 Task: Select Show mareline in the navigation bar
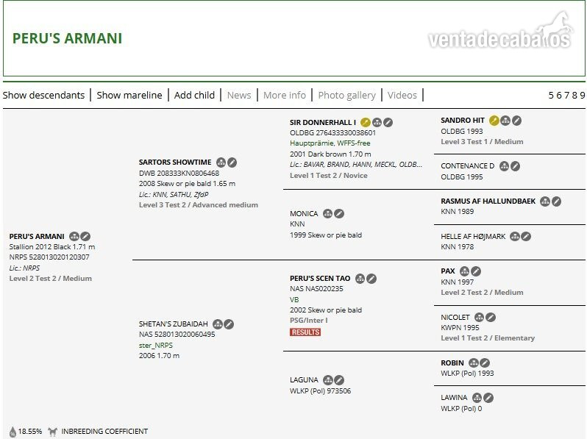pyautogui.click(x=129, y=95)
